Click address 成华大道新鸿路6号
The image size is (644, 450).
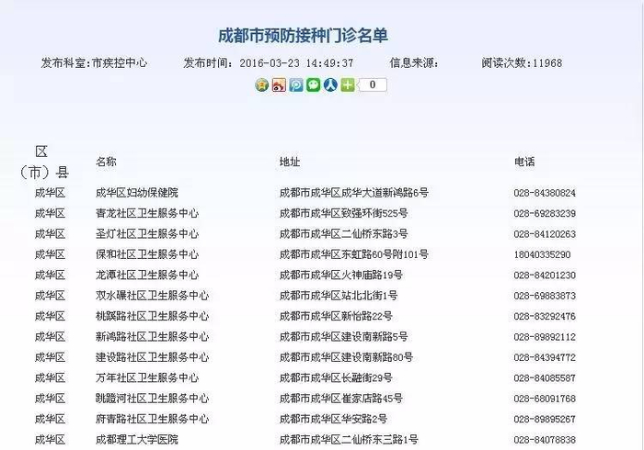[x=385, y=193]
